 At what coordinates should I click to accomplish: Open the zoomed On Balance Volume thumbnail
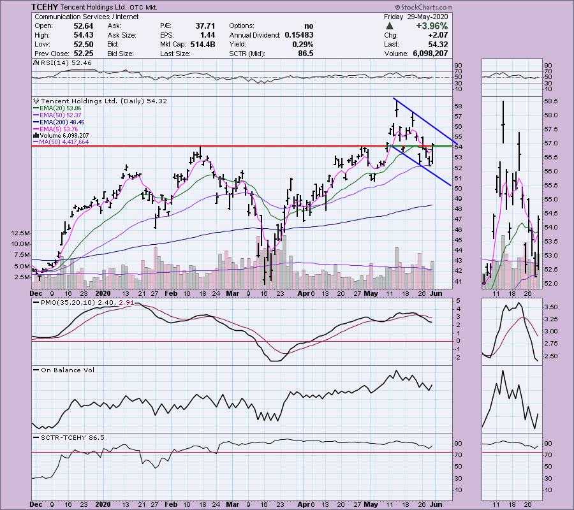pos(511,399)
